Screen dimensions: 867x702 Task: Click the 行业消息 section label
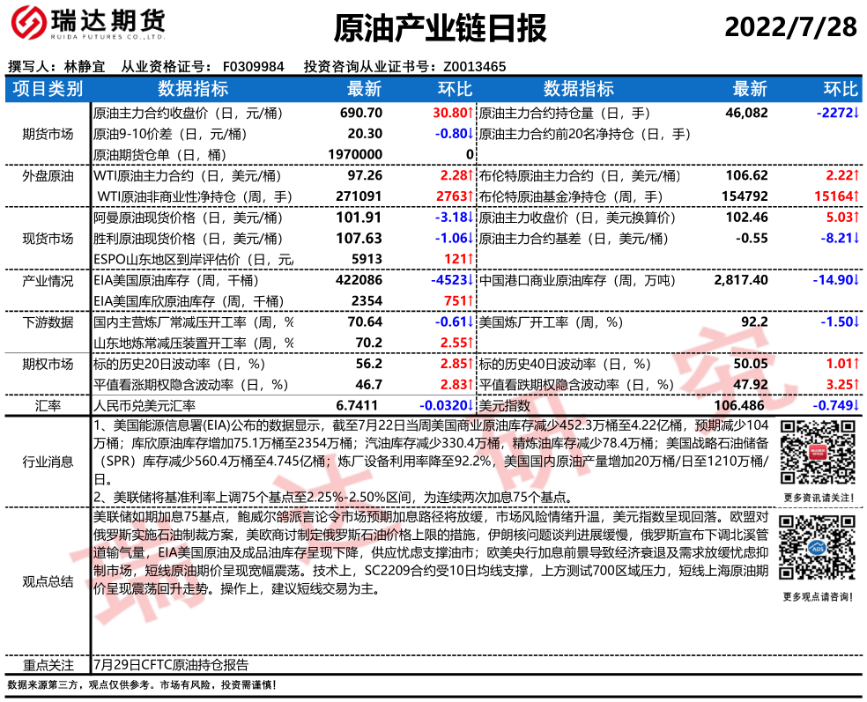tap(48, 461)
